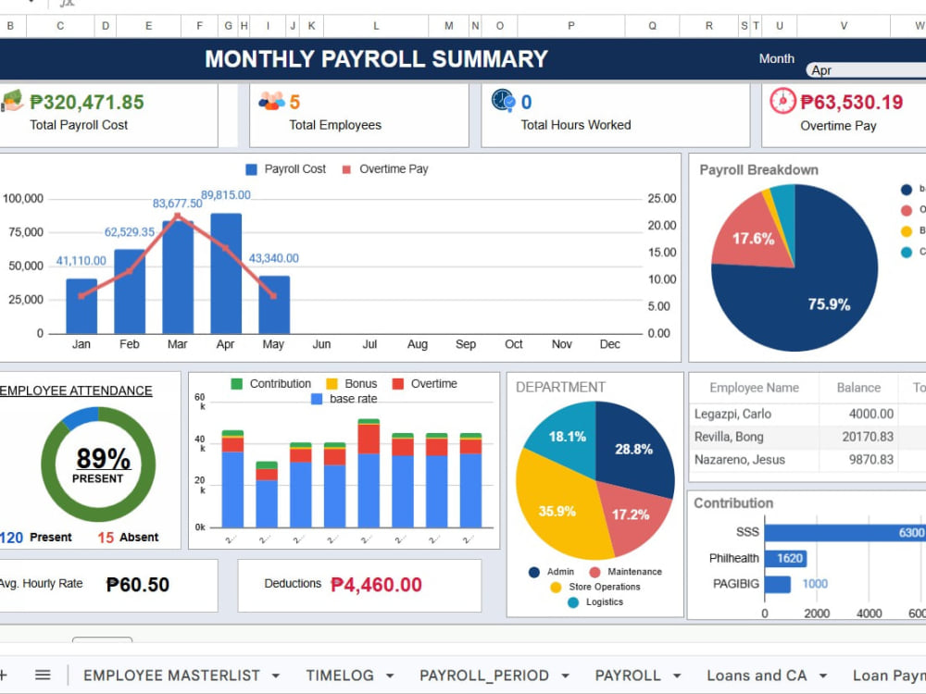The width and height of the screenshot is (926, 694).
Task: Open the Month dropdown showing Apr
Action: [x=866, y=70]
